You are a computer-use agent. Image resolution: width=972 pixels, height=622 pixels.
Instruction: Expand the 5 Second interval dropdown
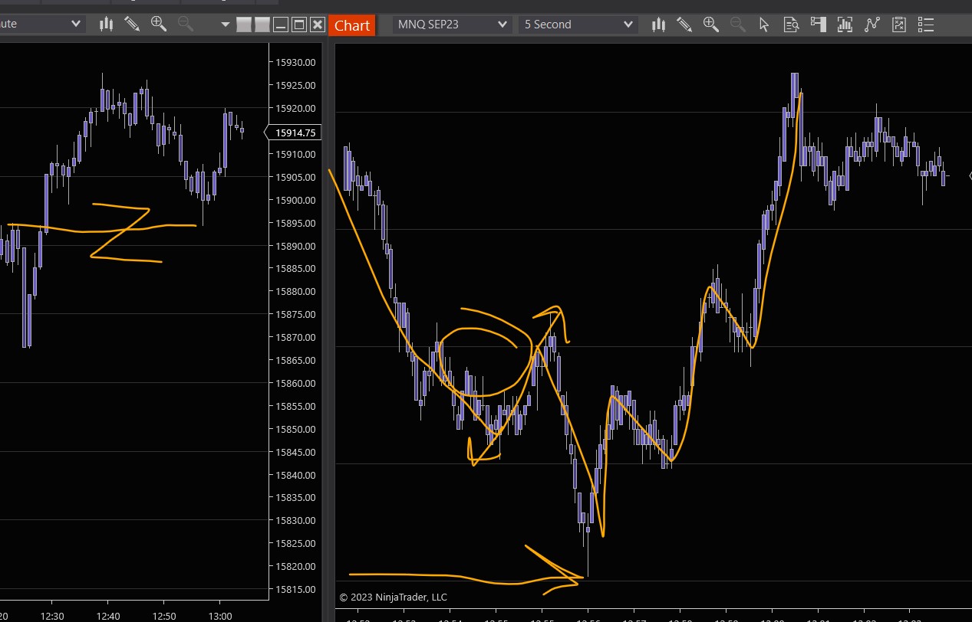click(x=628, y=25)
